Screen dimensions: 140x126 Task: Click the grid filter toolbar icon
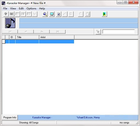pos(12,14)
